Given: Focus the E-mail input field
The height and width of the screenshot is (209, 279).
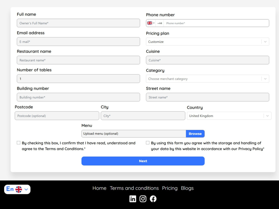Looking at the screenshot, I should (78, 42).
